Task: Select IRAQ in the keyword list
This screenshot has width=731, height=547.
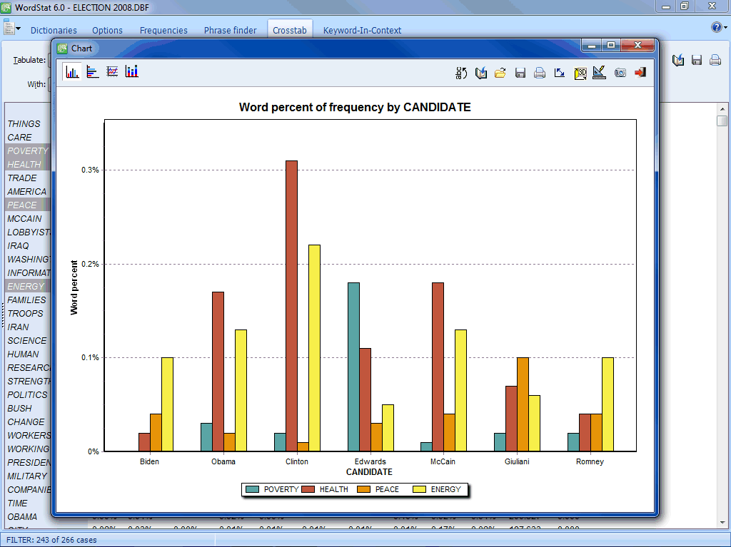Action: 19,246
